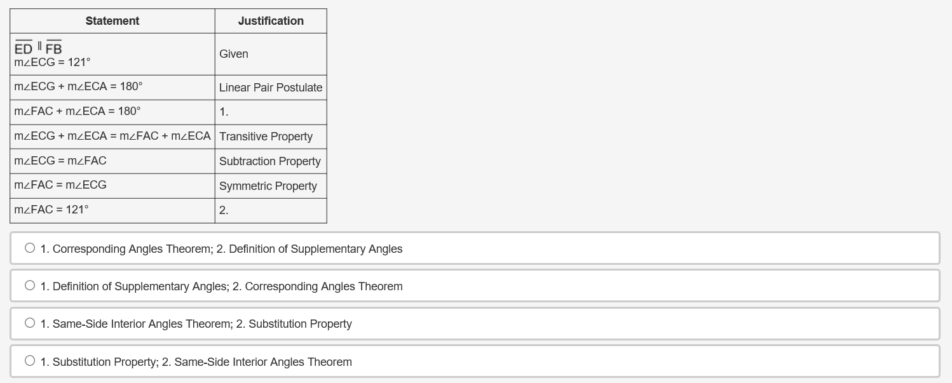Click the Linear Pair Postulate cell
952x383 pixels.
[270, 87]
